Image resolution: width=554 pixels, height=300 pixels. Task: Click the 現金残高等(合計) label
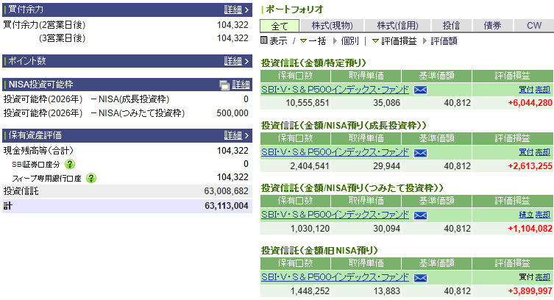click(x=38, y=151)
